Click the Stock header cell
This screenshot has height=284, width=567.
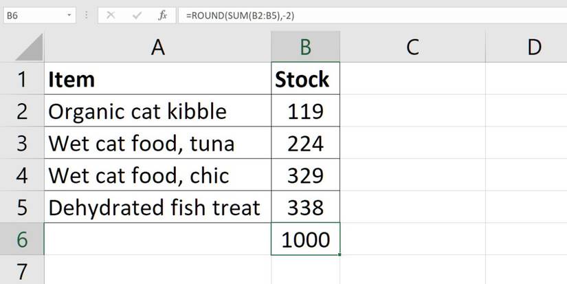pyautogui.click(x=305, y=80)
